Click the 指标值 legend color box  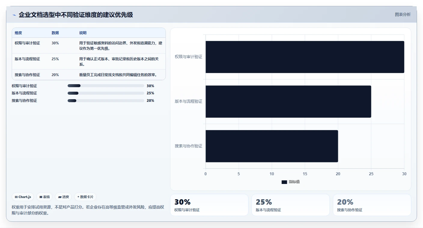point(284,182)
